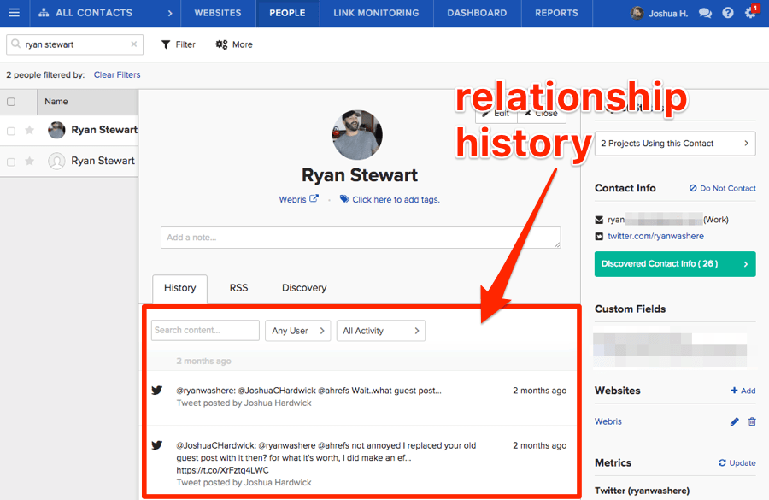Open the Discovery tab
769x500 pixels.
click(304, 288)
